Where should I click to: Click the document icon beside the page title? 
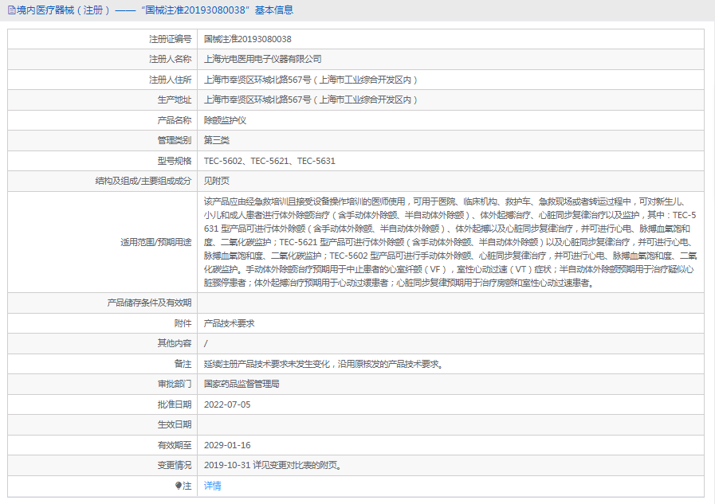[x=11, y=10]
